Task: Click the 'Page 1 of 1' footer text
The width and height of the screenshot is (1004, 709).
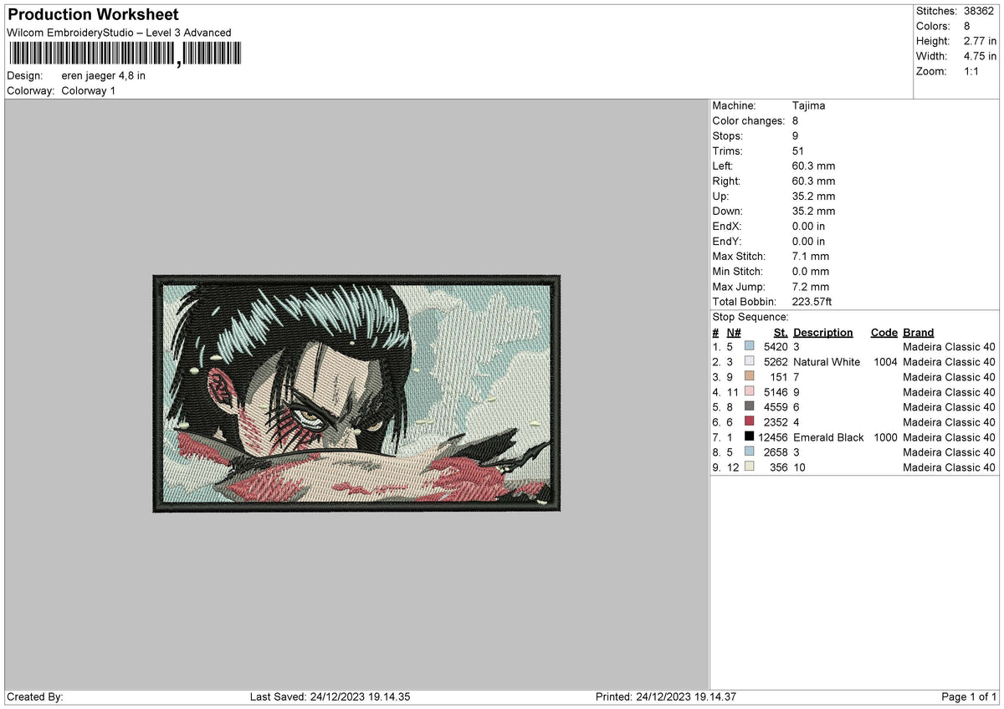Action: pyautogui.click(x=969, y=696)
